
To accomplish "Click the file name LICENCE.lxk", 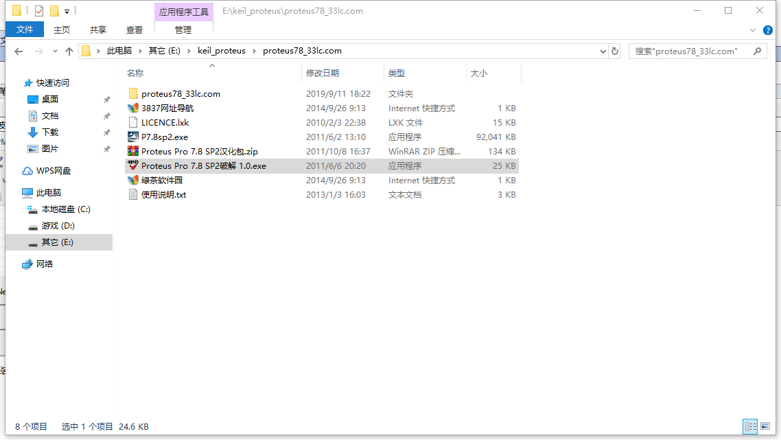I will pyautogui.click(x=165, y=123).
